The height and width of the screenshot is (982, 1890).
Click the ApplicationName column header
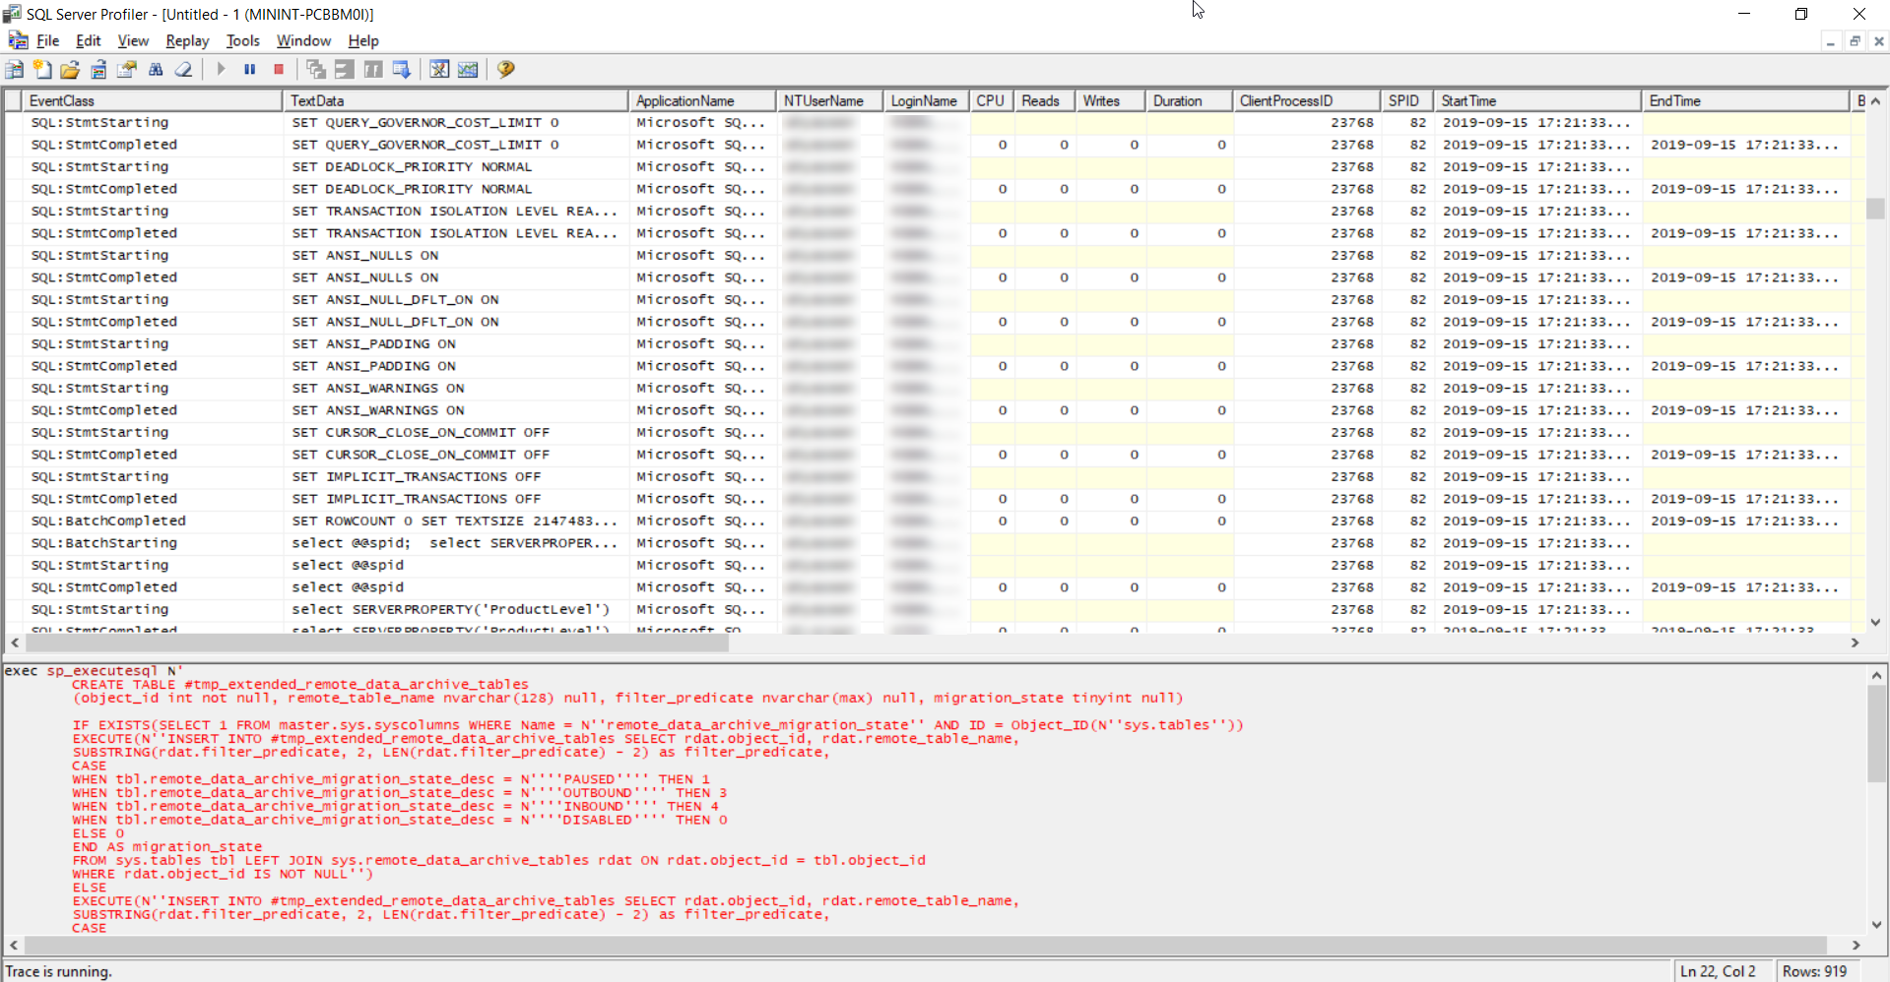pyautogui.click(x=702, y=100)
